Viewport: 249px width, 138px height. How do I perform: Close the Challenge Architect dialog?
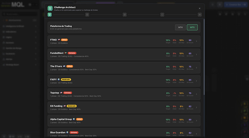200,8
